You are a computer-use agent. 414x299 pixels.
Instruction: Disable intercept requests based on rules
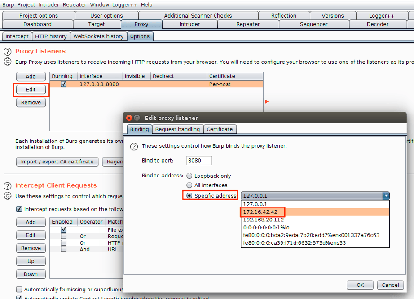click(19, 209)
